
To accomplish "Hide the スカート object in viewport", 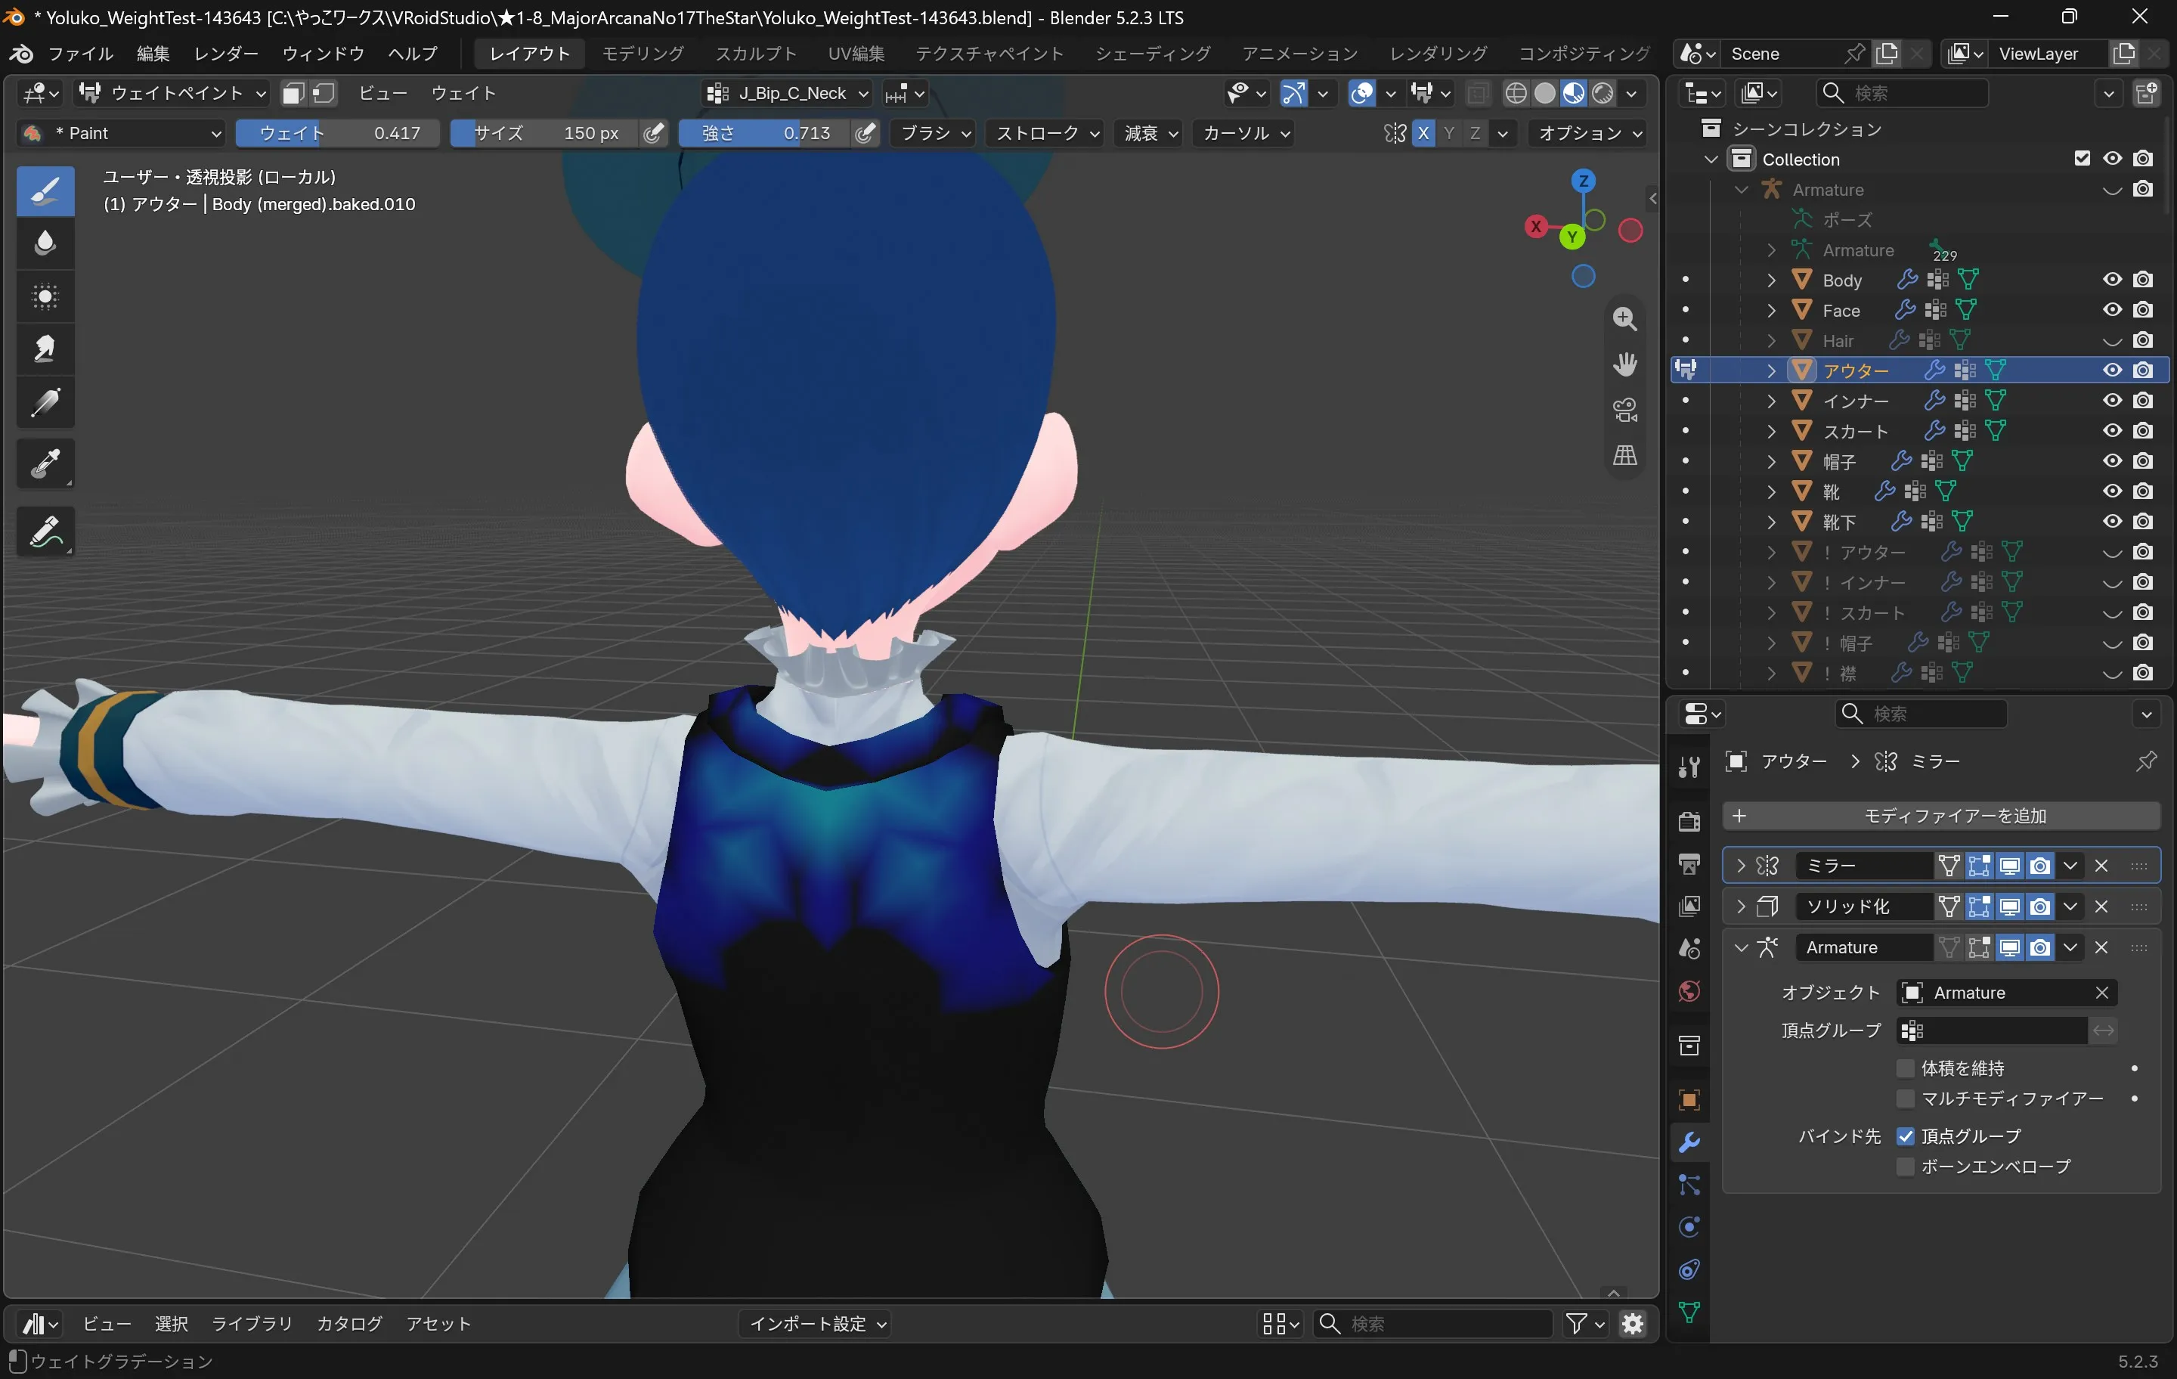I will (x=2112, y=430).
